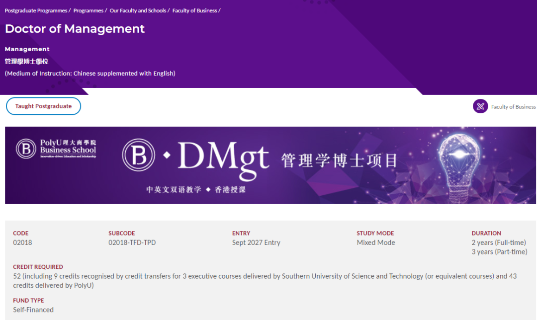This screenshot has width=537, height=320.
Task: Select the code value 02018
Action: (x=22, y=242)
